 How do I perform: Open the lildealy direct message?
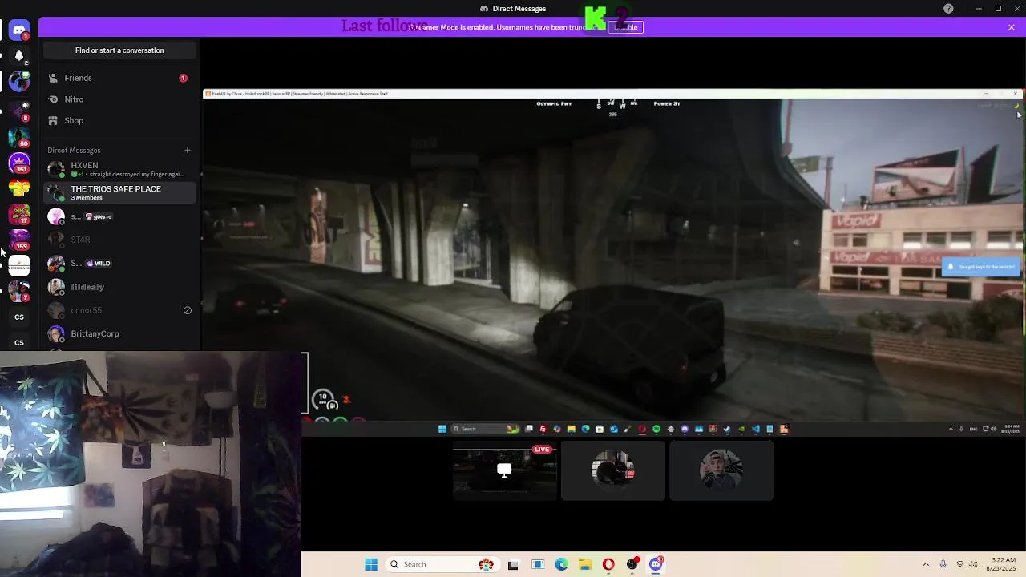tap(119, 287)
